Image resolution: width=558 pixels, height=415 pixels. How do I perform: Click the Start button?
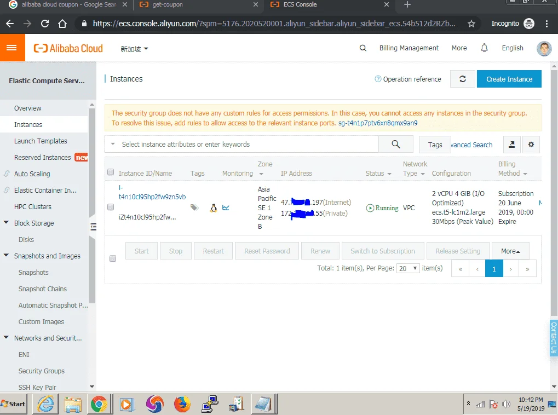point(14,404)
